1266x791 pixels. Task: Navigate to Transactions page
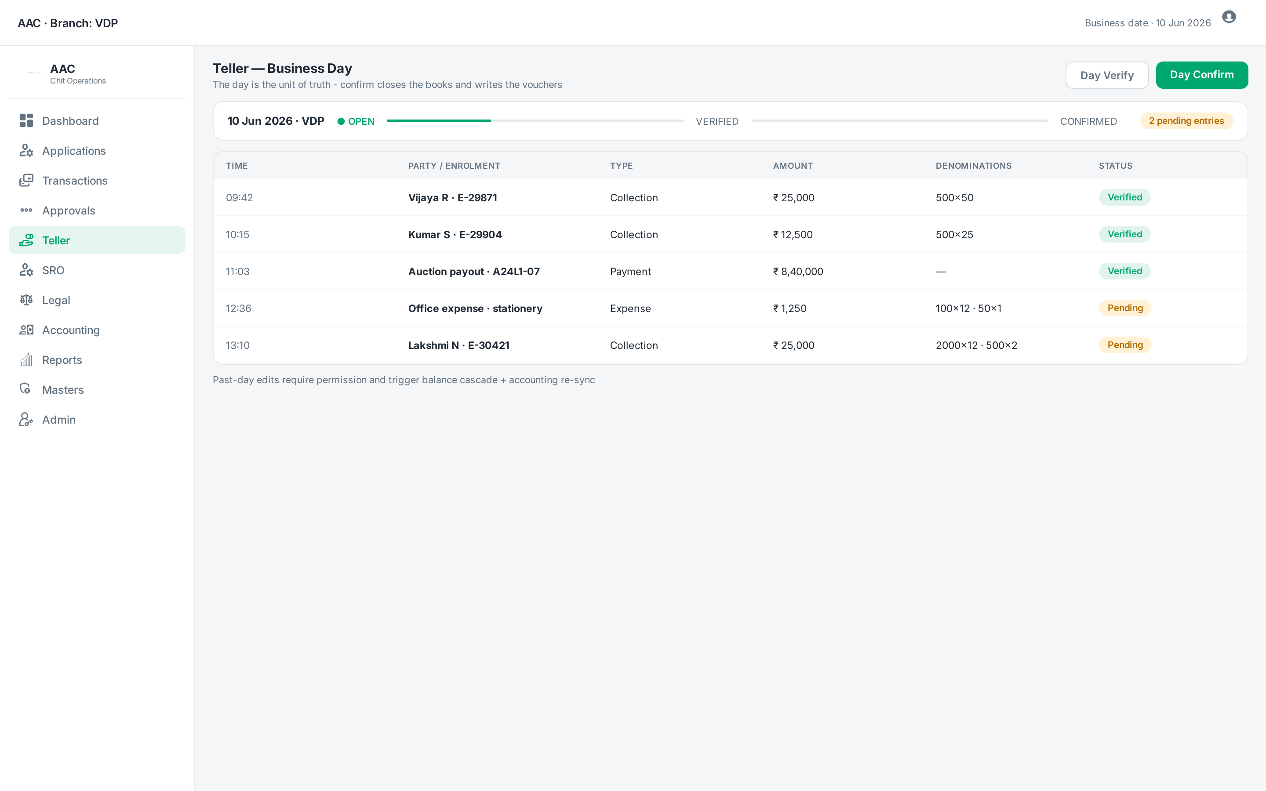coord(97,181)
